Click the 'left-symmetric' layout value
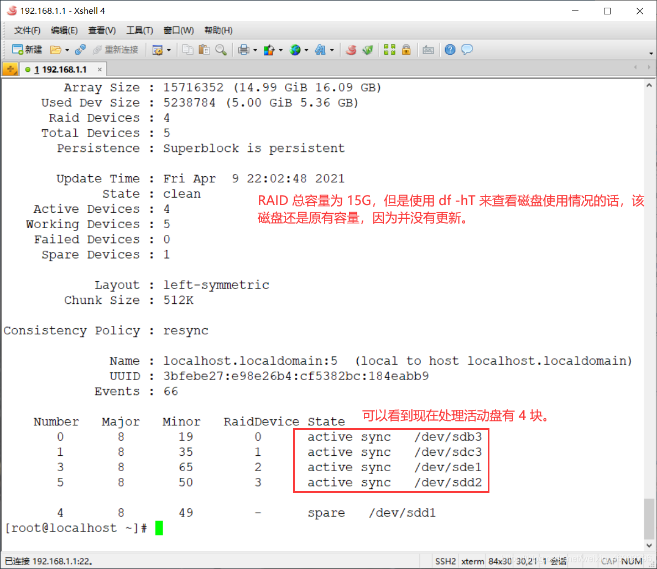Viewport: 657px width, 569px height. [216, 284]
